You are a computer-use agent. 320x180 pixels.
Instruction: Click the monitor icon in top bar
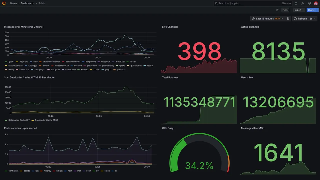point(309,3)
